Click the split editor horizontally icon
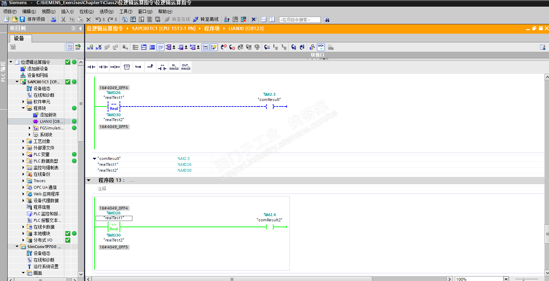This screenshot has height=281, width=549. [x=263, y=19]
